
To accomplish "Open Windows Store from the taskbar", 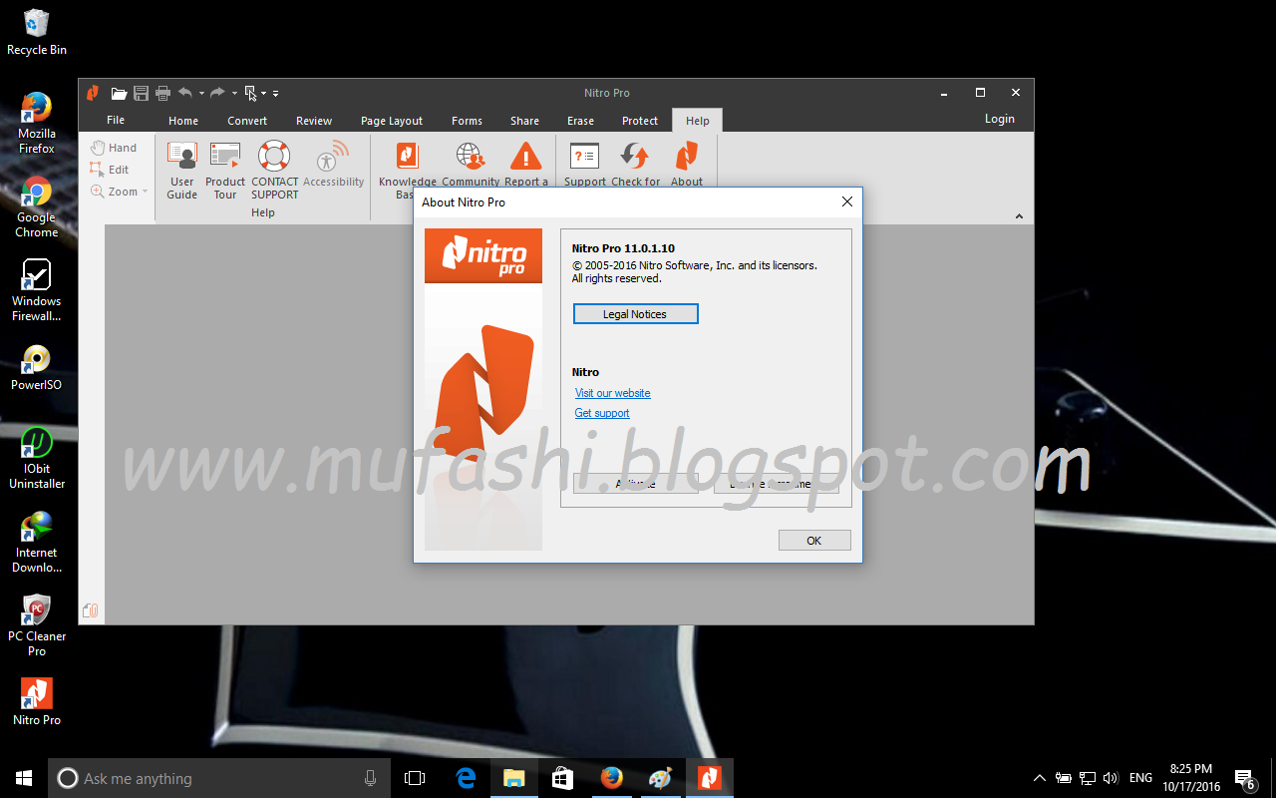I will pos(562,778).
